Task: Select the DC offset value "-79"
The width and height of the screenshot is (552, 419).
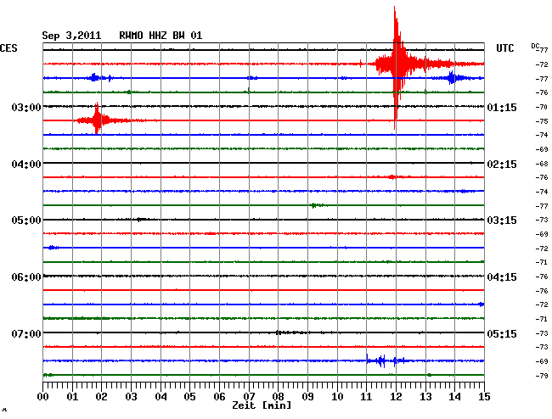Action: pyautogui.click(x=542, y=376)
